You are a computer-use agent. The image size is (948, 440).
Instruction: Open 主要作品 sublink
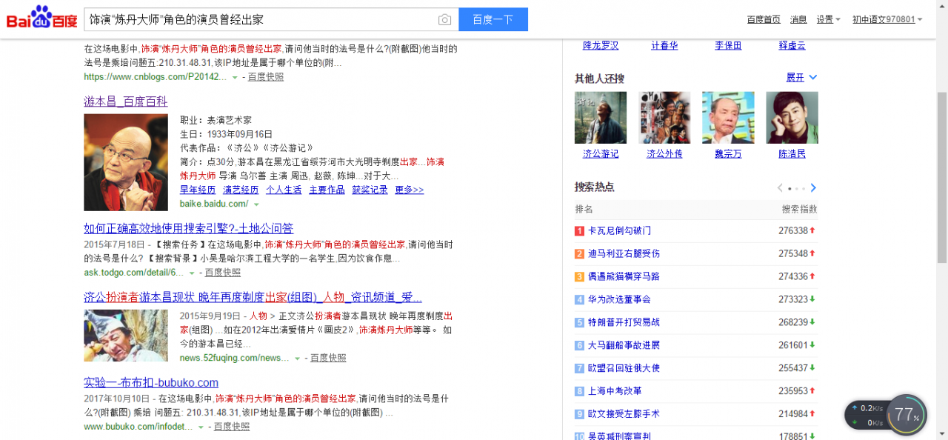click(327, 190)
